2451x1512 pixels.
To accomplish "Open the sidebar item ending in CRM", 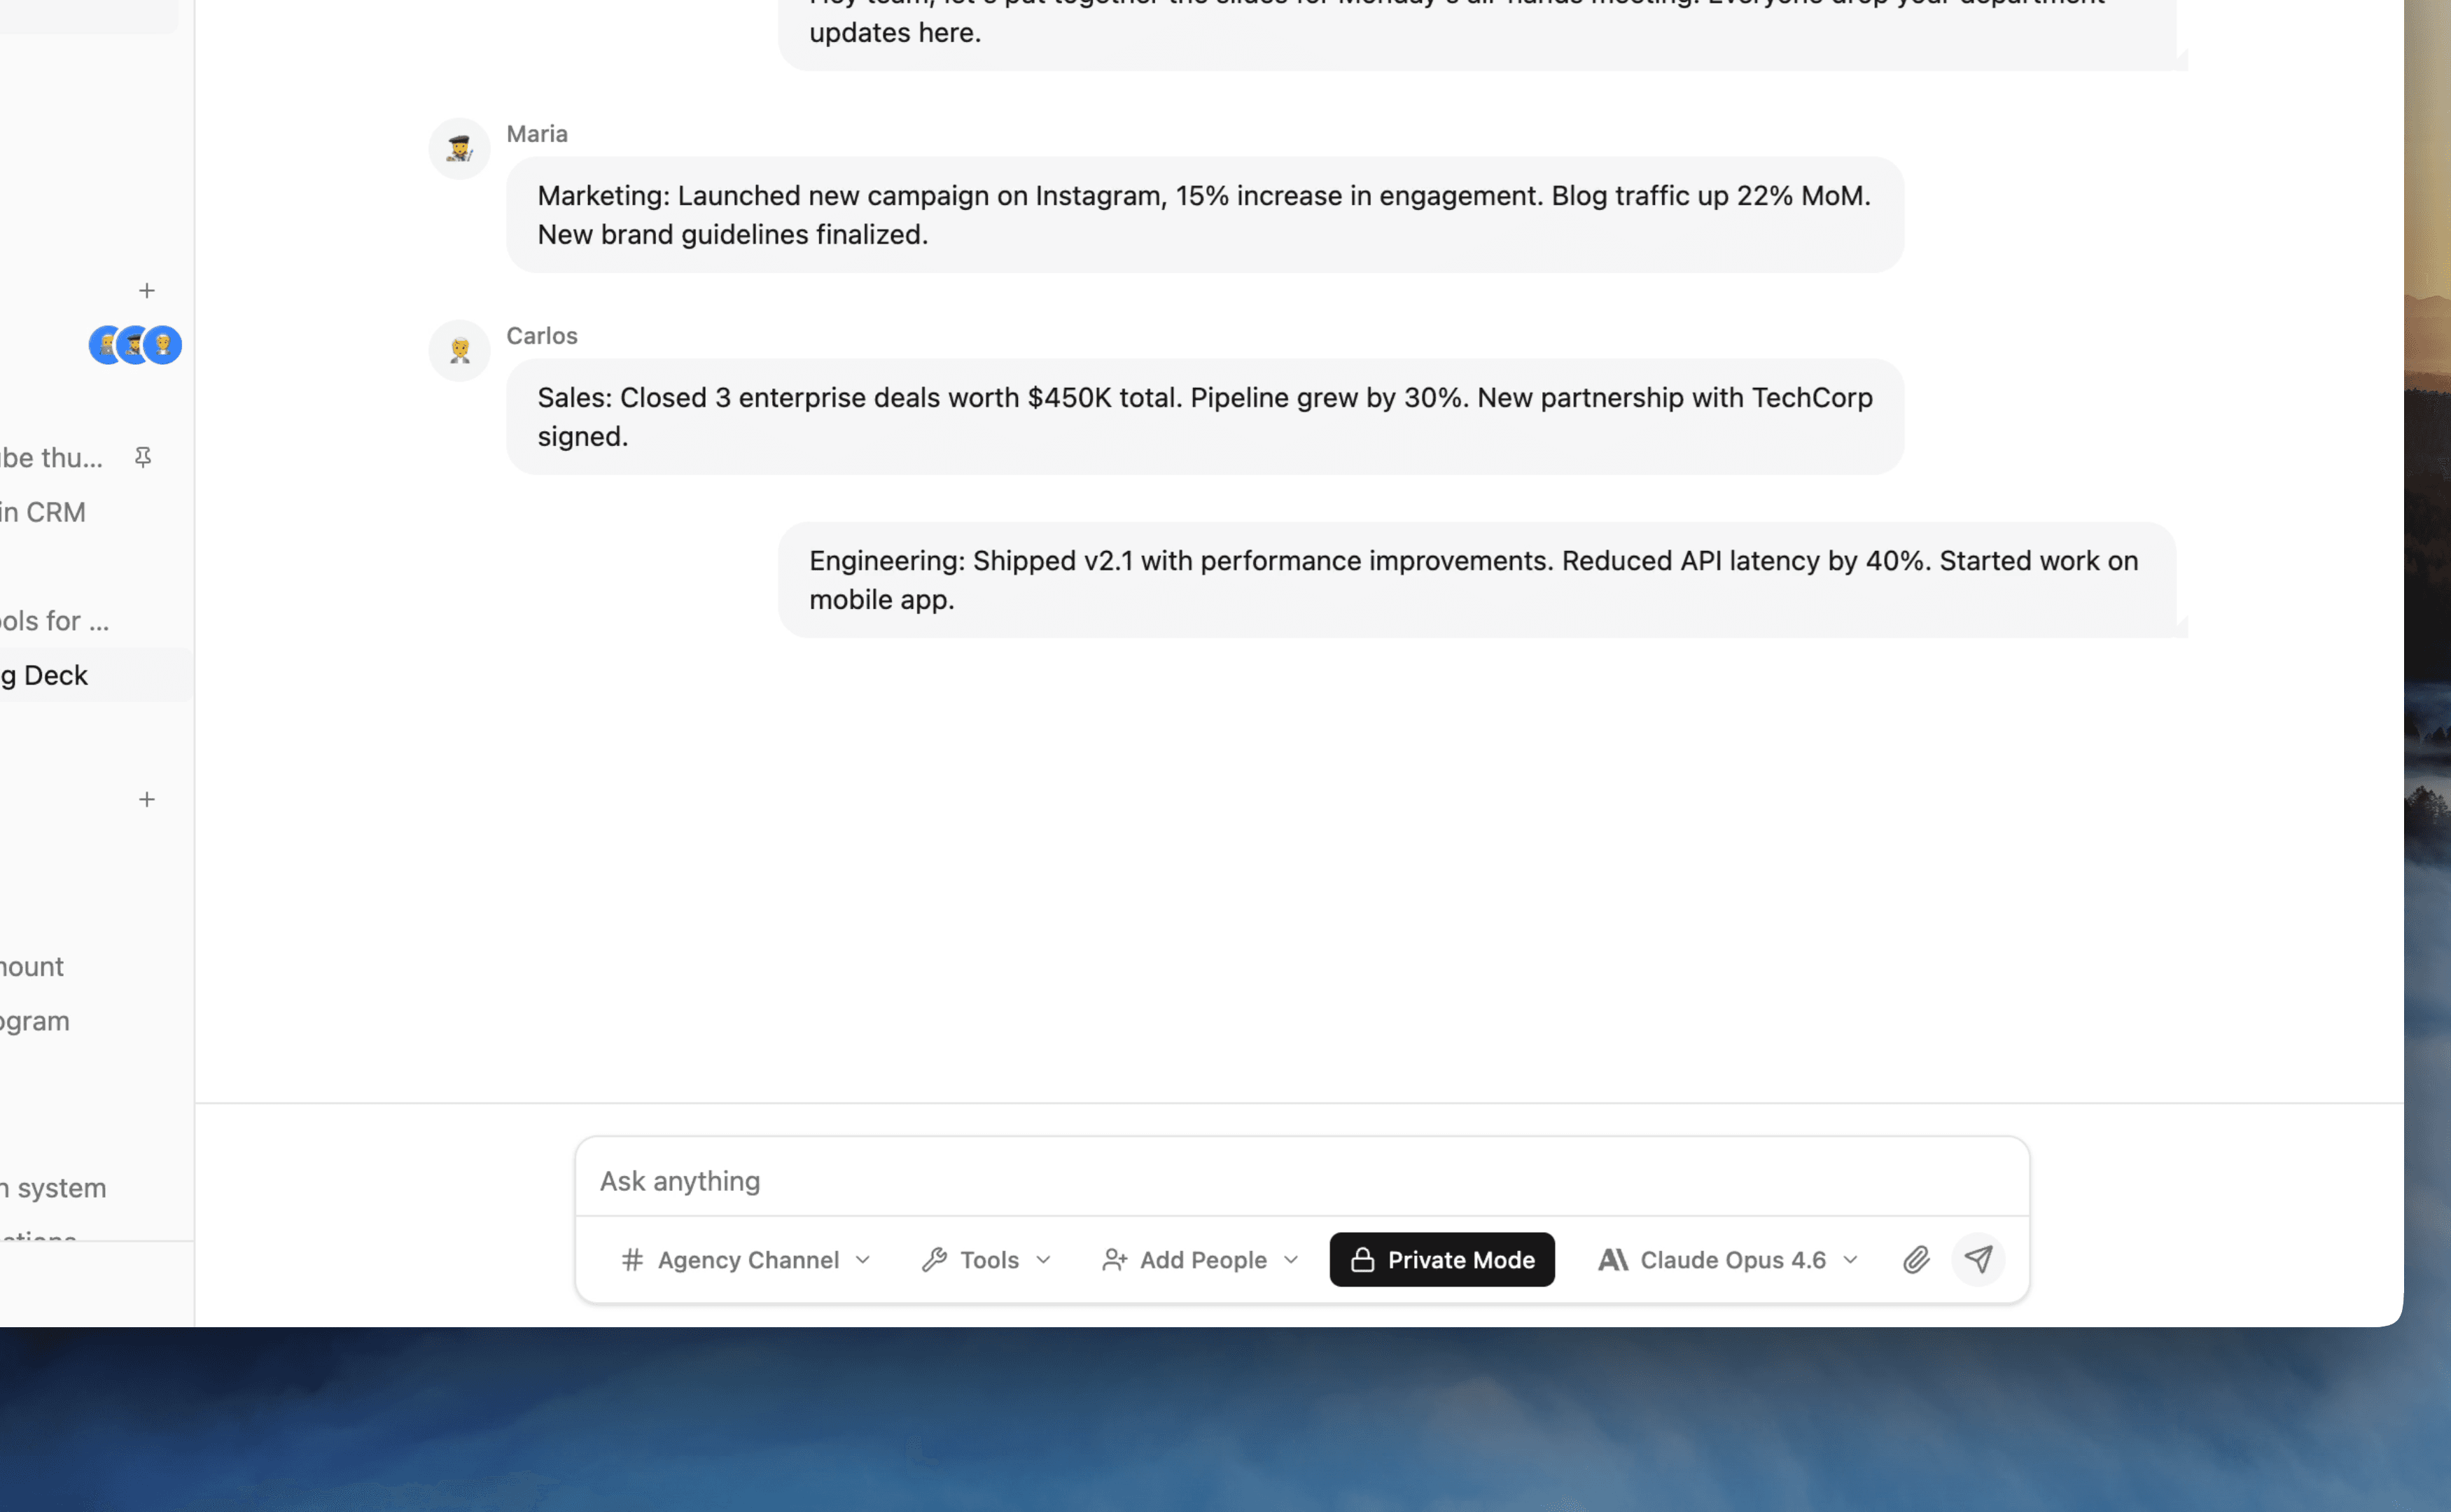I will 45,512.
